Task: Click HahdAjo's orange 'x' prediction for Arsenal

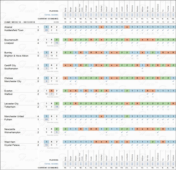Action: pyautogui.click(x=101, y=27)
